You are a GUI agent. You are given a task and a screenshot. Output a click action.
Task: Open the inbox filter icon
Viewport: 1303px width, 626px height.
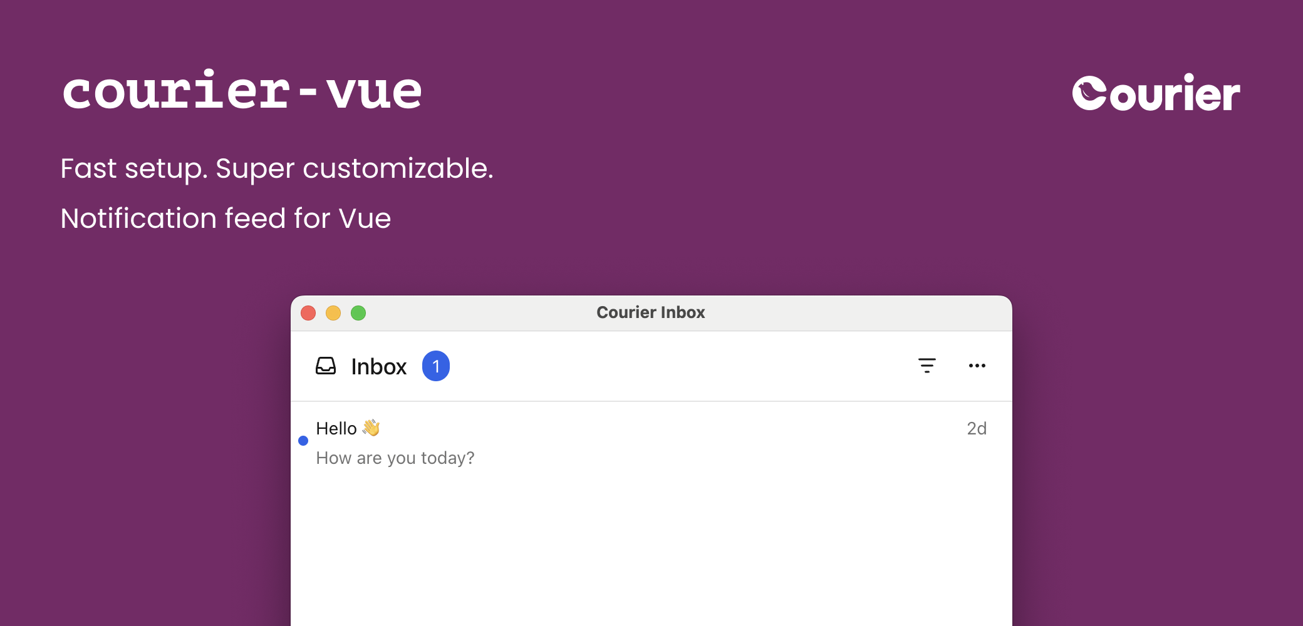(927, 366)
